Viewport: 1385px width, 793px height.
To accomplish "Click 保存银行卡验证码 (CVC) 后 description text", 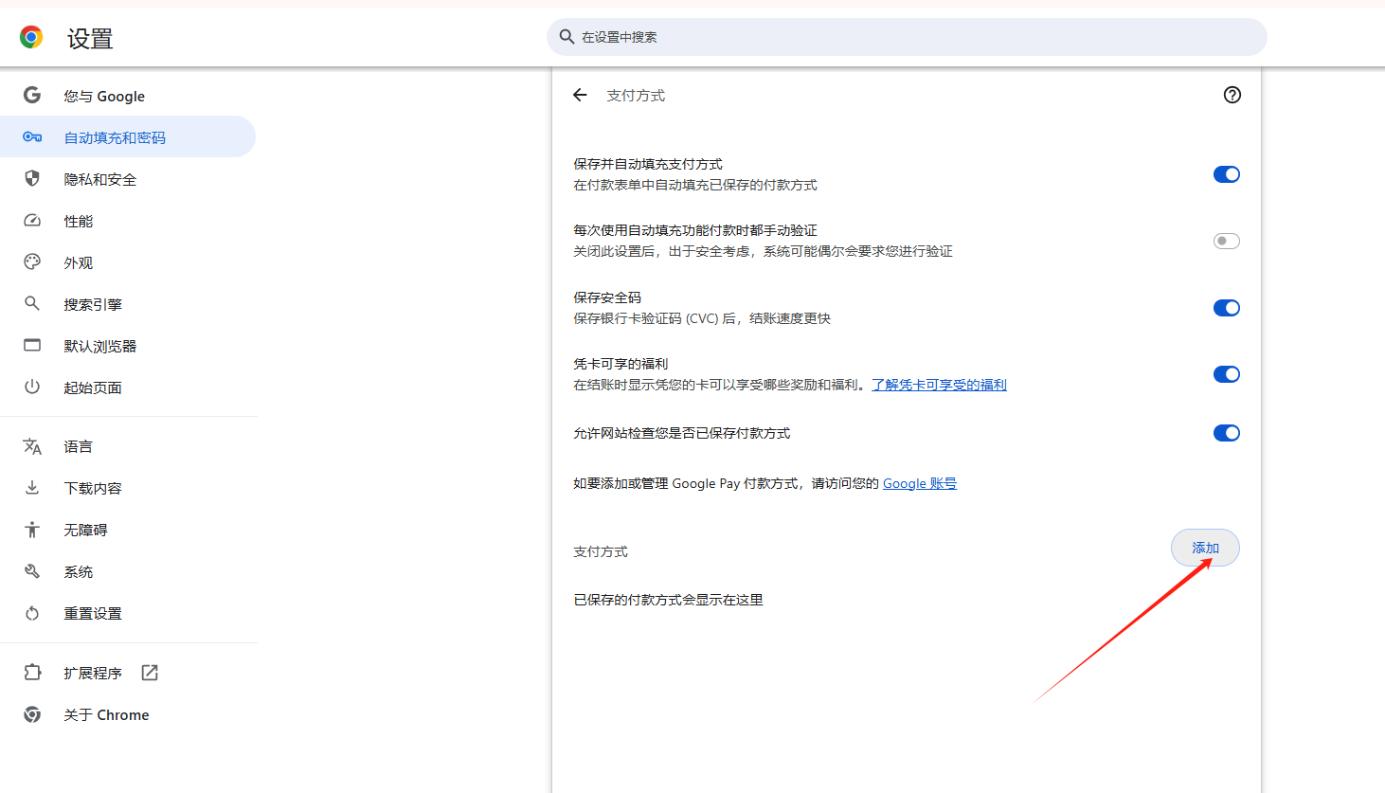I will (x=702, y=318).
